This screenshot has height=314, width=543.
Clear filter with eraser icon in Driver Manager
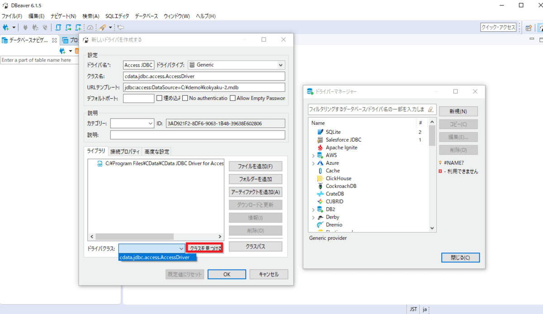tap(431, 109)
